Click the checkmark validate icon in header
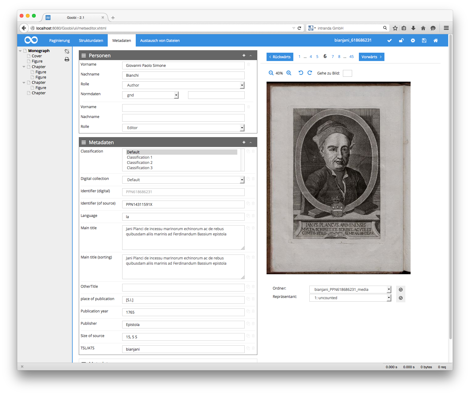The image size is (470, 395). tap(389, 40)
